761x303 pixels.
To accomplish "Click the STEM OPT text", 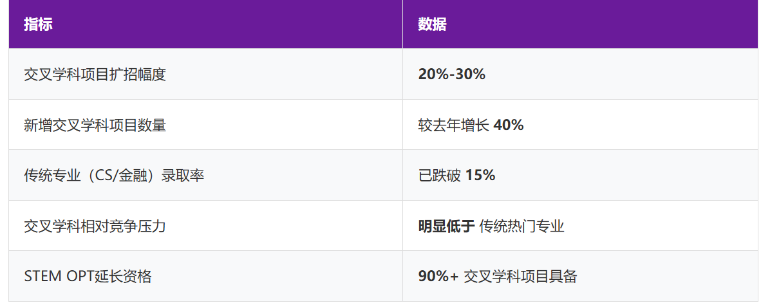I will (59, 277).
